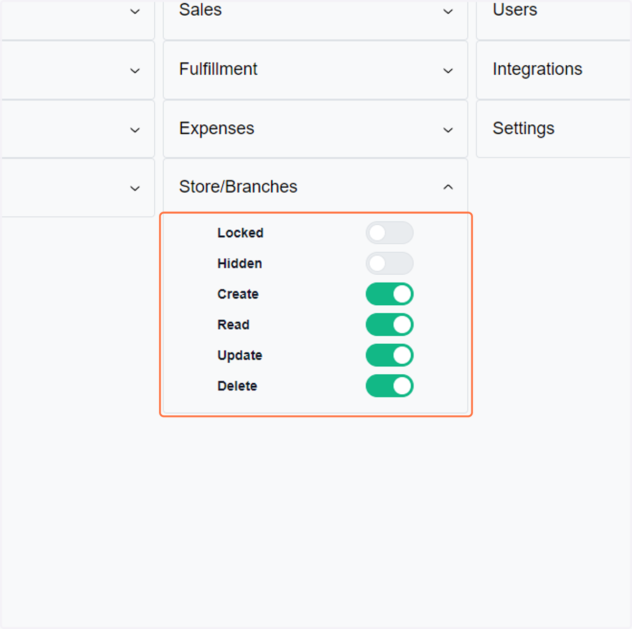This screenshot has width=632, height=629.
Task: Turn on the Hidden toggle
Action: (x=390, y=263)
